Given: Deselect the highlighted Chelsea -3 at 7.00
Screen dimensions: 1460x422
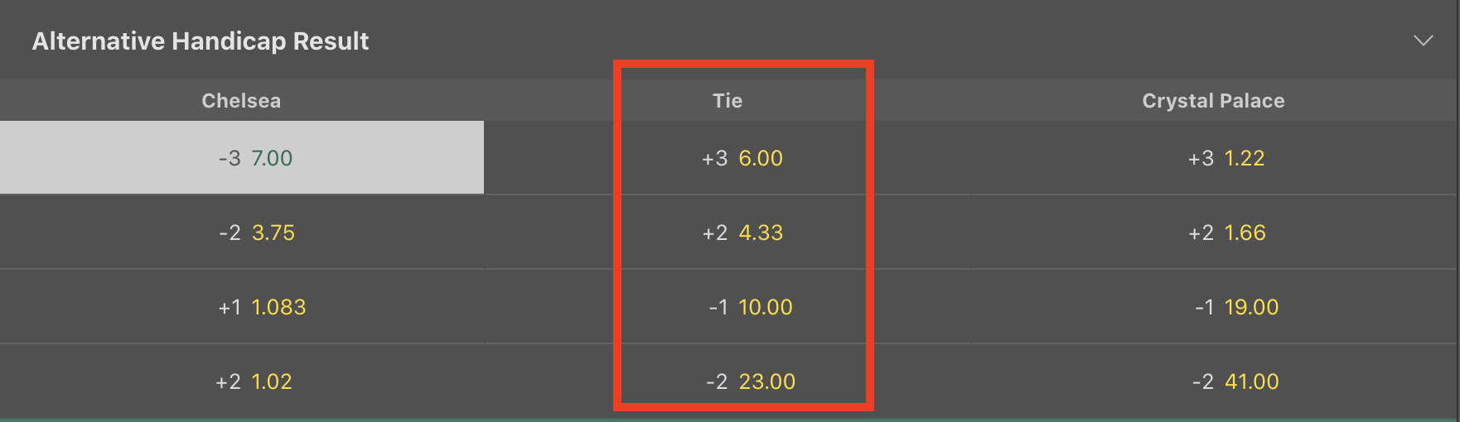Looking at the screenshot, I should click(242, 157).
